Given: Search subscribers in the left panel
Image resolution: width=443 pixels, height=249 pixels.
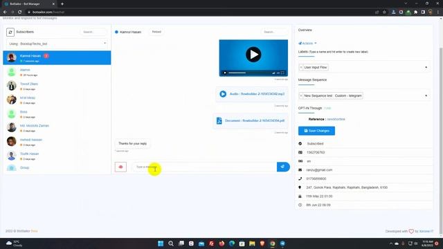Looking at the screenshot, I should tap(93, 32).
